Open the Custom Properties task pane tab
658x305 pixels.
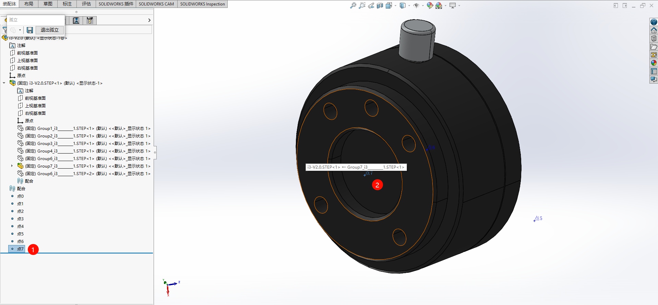pos(654,71)
